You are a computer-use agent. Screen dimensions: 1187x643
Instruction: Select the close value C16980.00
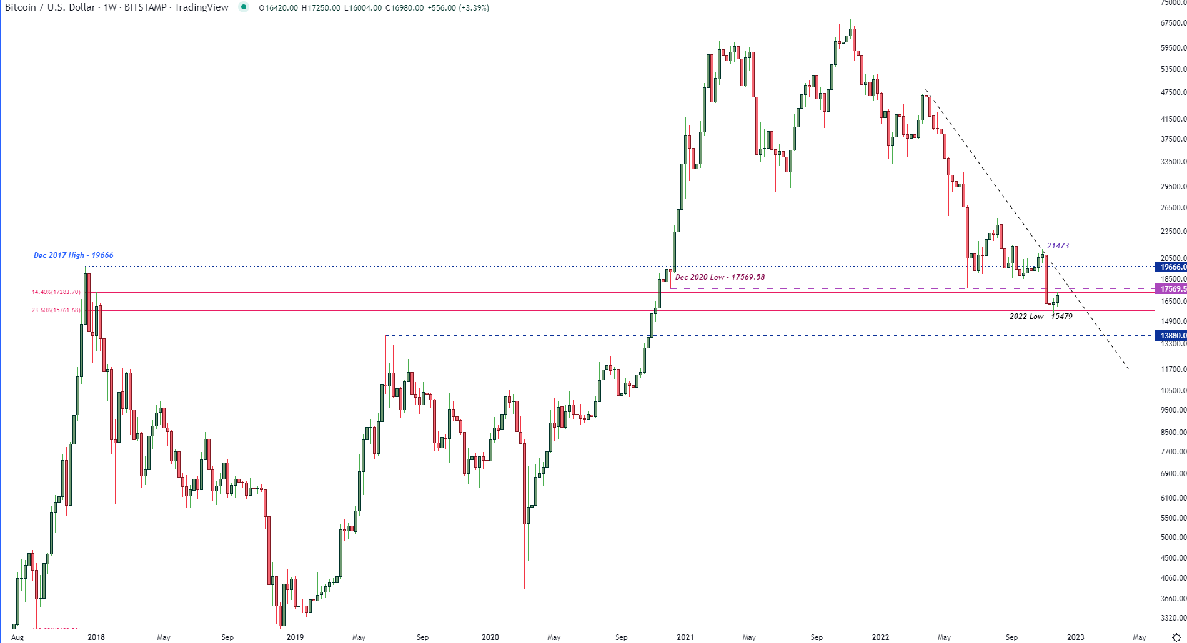tap(405, 8)
